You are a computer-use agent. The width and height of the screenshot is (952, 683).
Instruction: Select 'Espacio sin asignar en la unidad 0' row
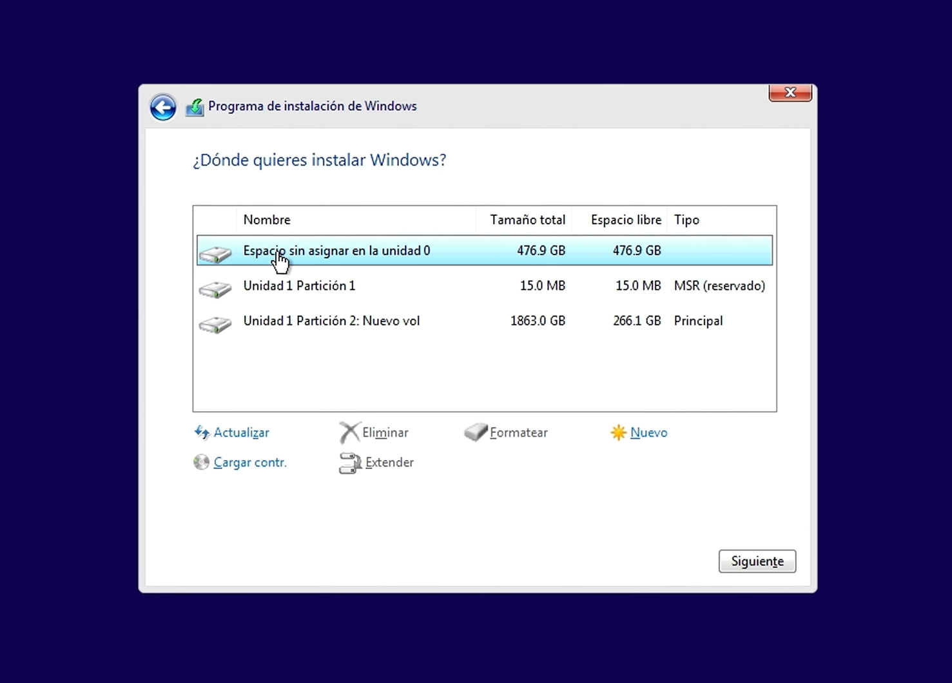coord(485,251)
